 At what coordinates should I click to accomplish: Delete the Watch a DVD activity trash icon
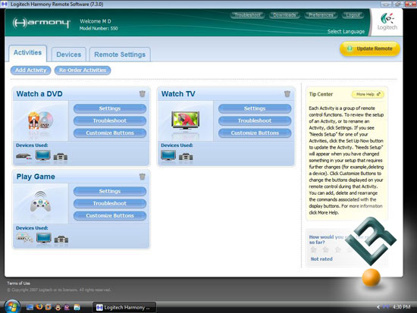click(x=143, y=94)
